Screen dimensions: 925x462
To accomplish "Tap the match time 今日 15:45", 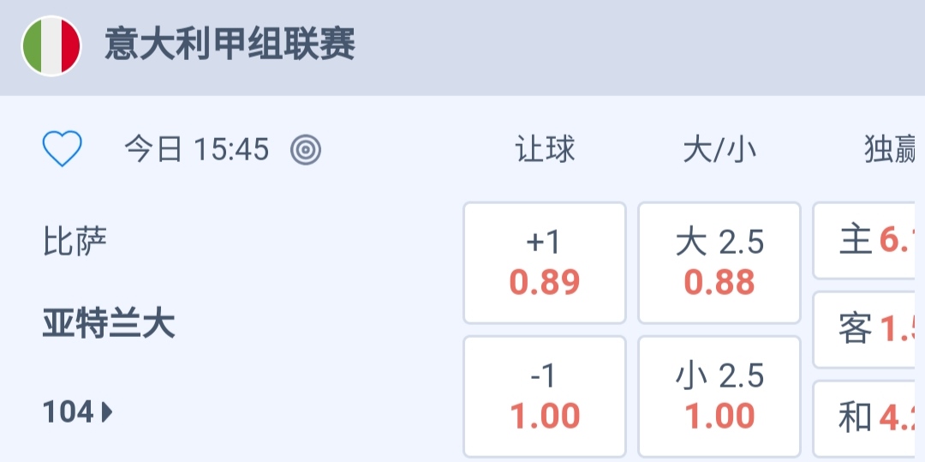I will (x=197, y=150).
